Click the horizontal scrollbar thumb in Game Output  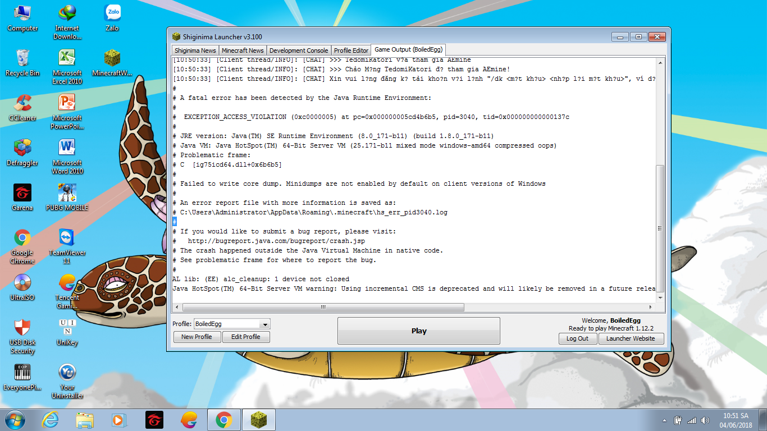point(323,307)
